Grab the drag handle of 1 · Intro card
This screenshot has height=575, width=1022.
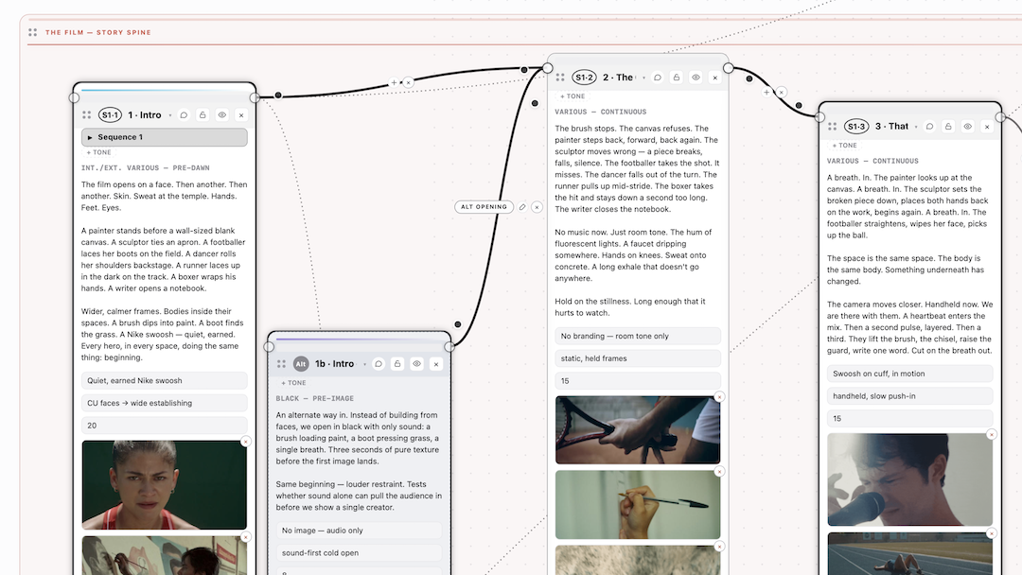[x=87, y=115]
